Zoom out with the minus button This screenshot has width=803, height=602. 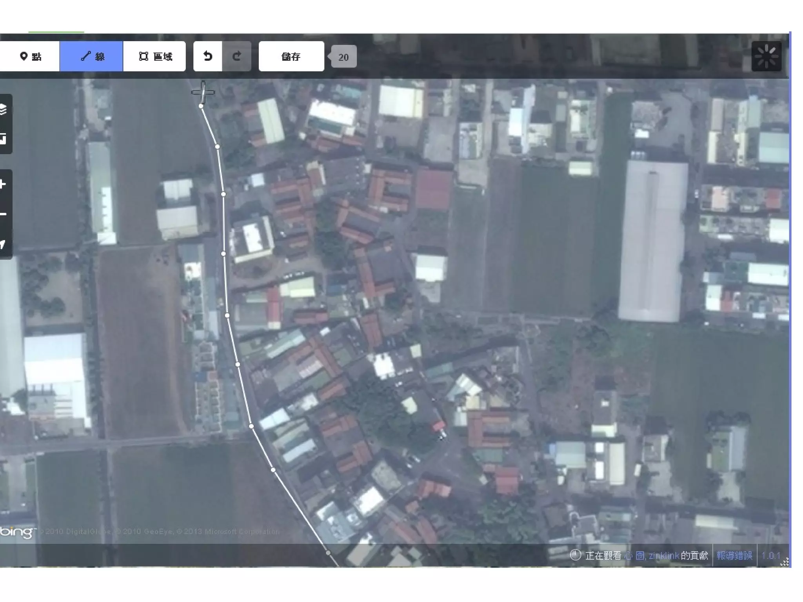[x=3, y=214]
